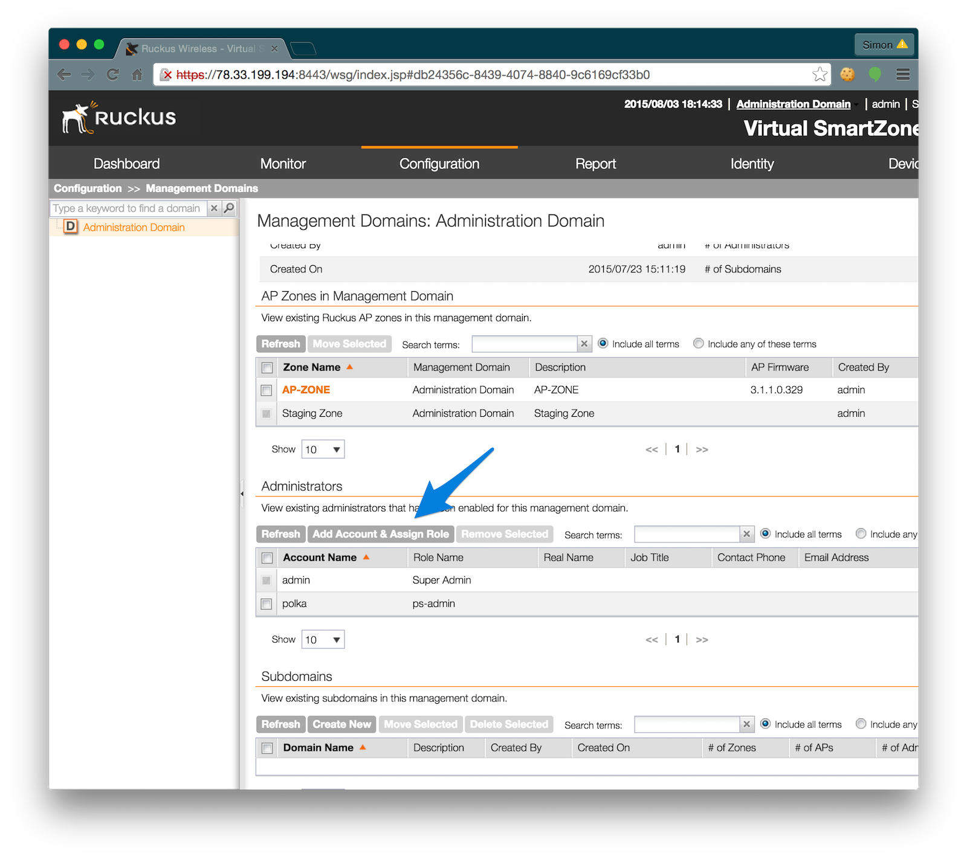The width and height of the screenshot is (967, 859).
Task: Open the Report menu
Action: [595, 164]
